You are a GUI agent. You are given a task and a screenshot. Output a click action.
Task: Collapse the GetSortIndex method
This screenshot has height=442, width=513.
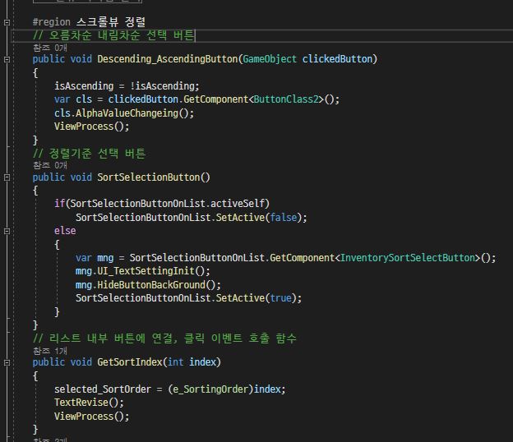point(7,362)
